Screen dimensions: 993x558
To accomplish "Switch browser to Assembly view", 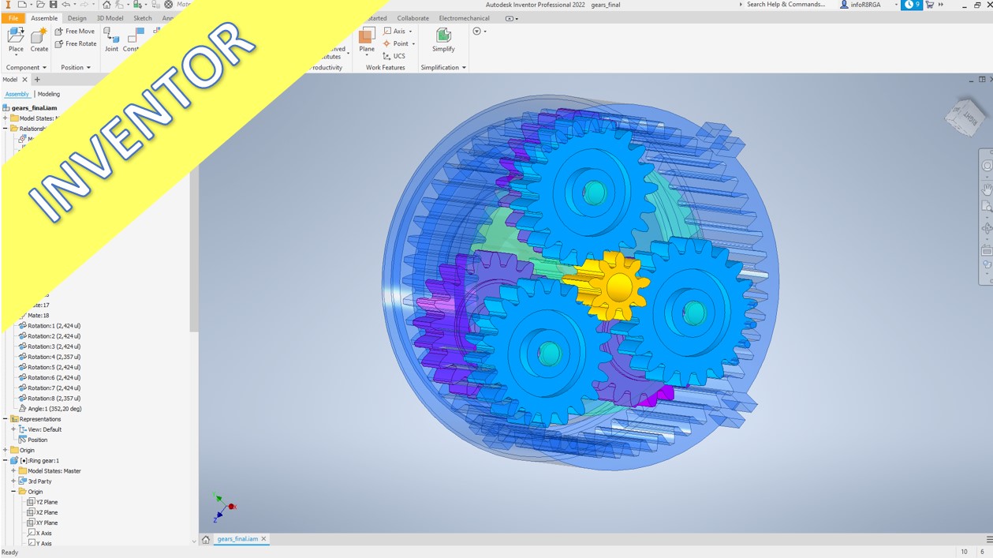I will (17, 94).
